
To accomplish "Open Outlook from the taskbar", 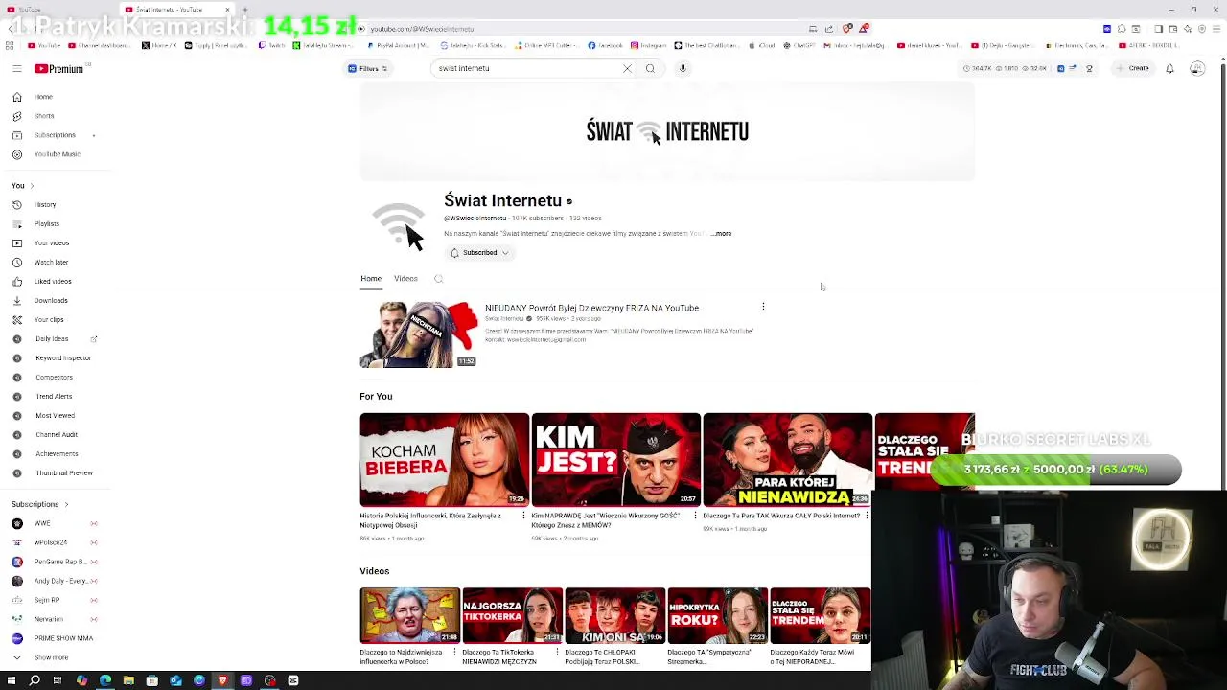I will pyautogui.click(x=175, y=680).
